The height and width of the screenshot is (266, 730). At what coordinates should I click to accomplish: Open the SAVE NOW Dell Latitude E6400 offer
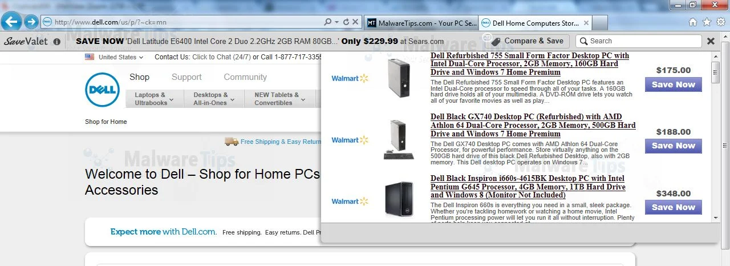(259, 41)
